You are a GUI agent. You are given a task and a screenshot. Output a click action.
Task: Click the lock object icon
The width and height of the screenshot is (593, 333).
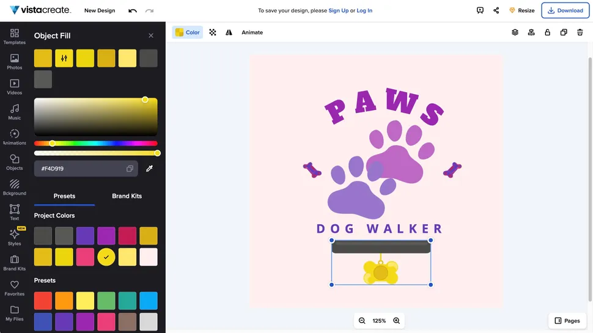547,32
